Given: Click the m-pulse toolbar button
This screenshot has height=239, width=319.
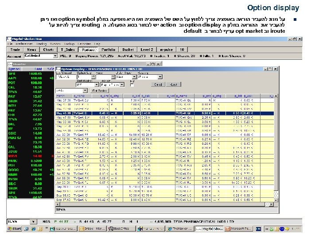Looking at the screenshot, I should [x=166, y=50].
